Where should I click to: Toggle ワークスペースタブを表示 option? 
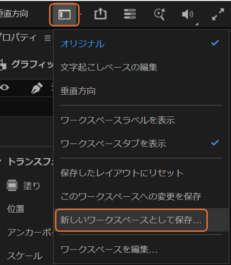[141, 144]
